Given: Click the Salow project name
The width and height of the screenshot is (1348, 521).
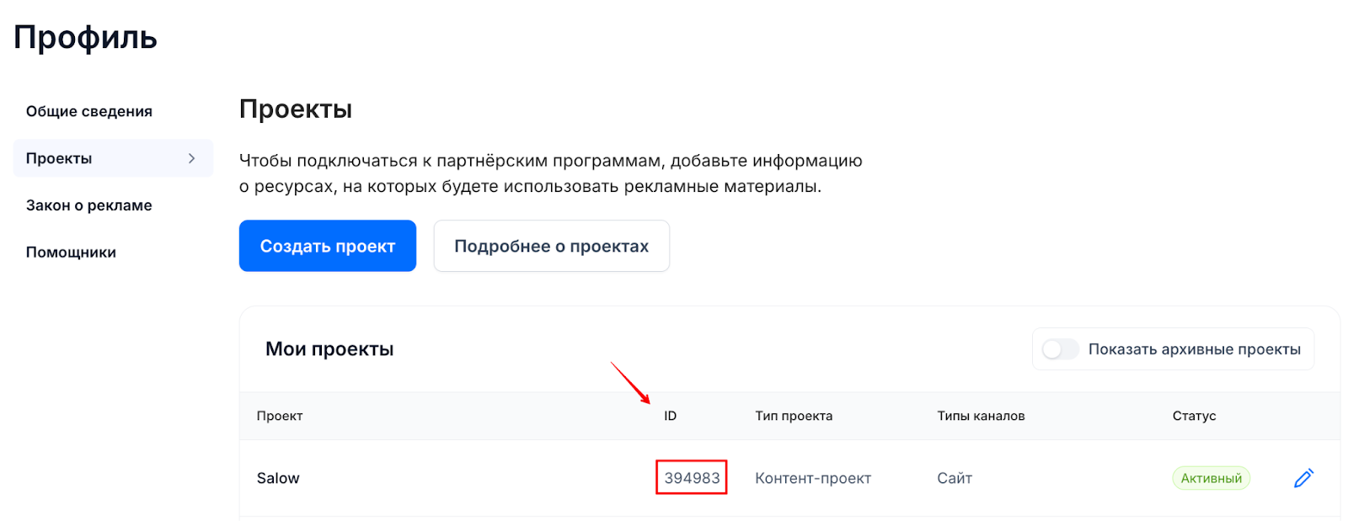Looking at the screenshot, I should [278, 478].
